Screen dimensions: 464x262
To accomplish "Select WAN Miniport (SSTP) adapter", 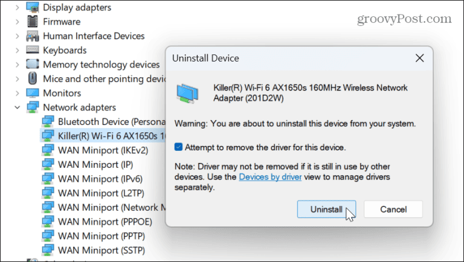I will [x=101, y=249].
